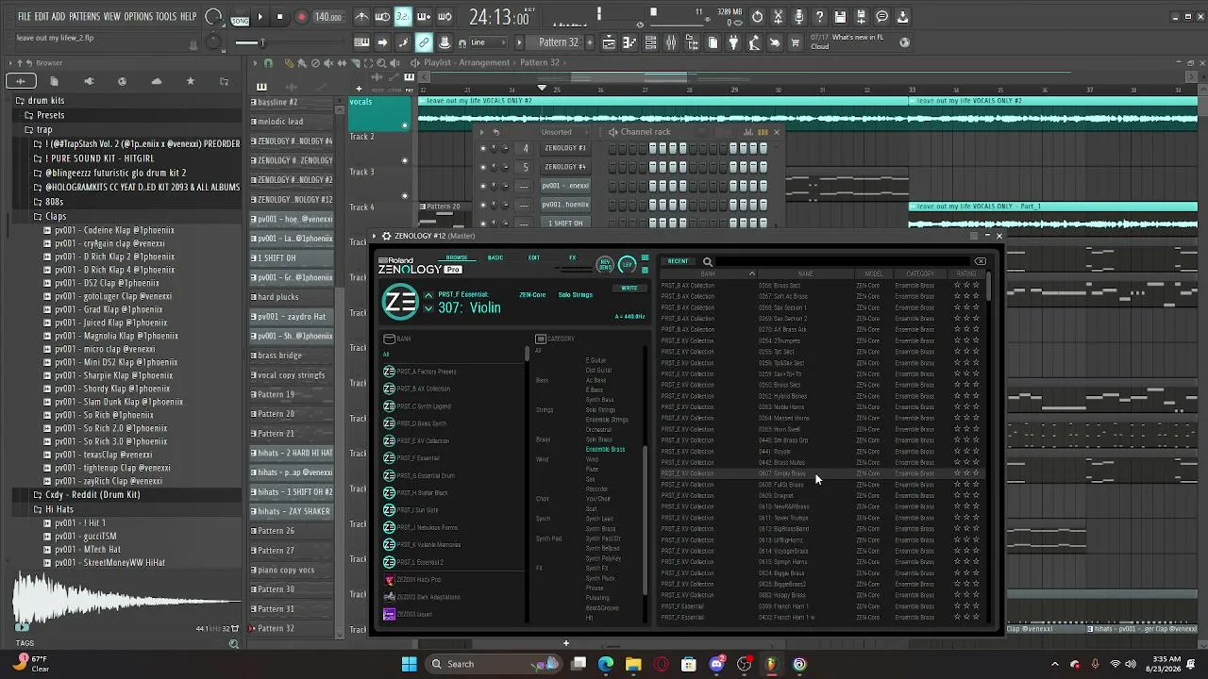The height and width of the screenshot is (679, 1208).
Task: Open the plugin picker plug icon
Action: click(x=733, y=42)
